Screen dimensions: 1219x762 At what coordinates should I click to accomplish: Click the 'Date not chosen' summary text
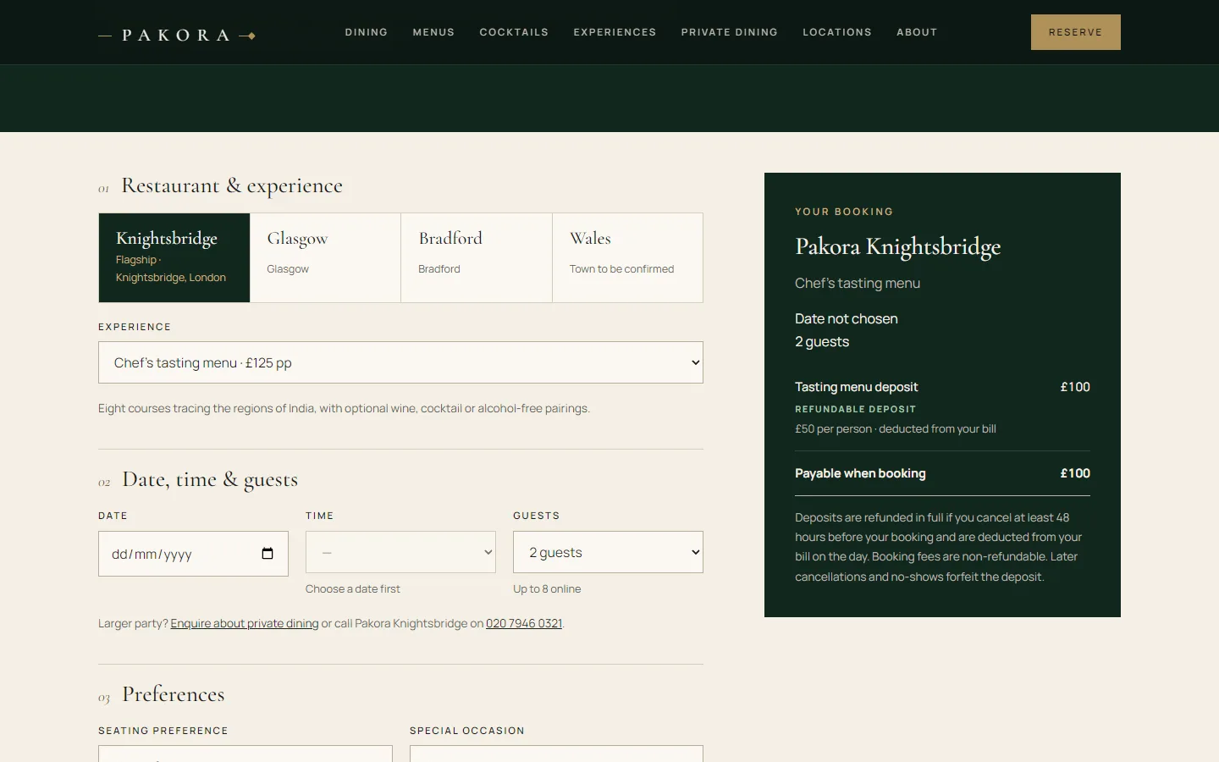[x=847, y=318]
